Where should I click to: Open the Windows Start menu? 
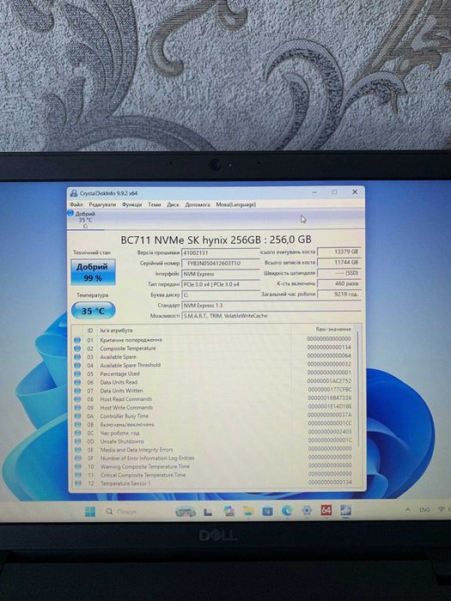tap(90, 512)
